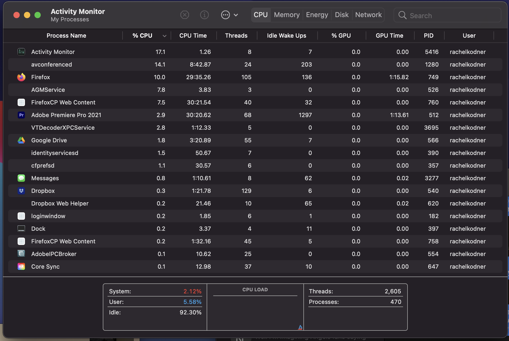
Task: Sort by Threads column header
Action: tap(236, 36)
